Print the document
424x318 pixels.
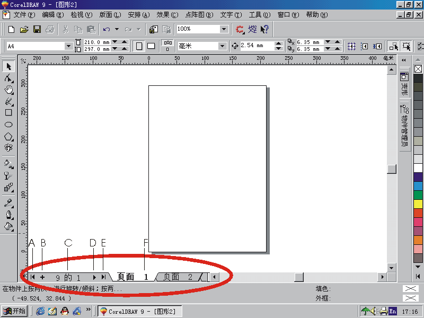click(50, 29)
